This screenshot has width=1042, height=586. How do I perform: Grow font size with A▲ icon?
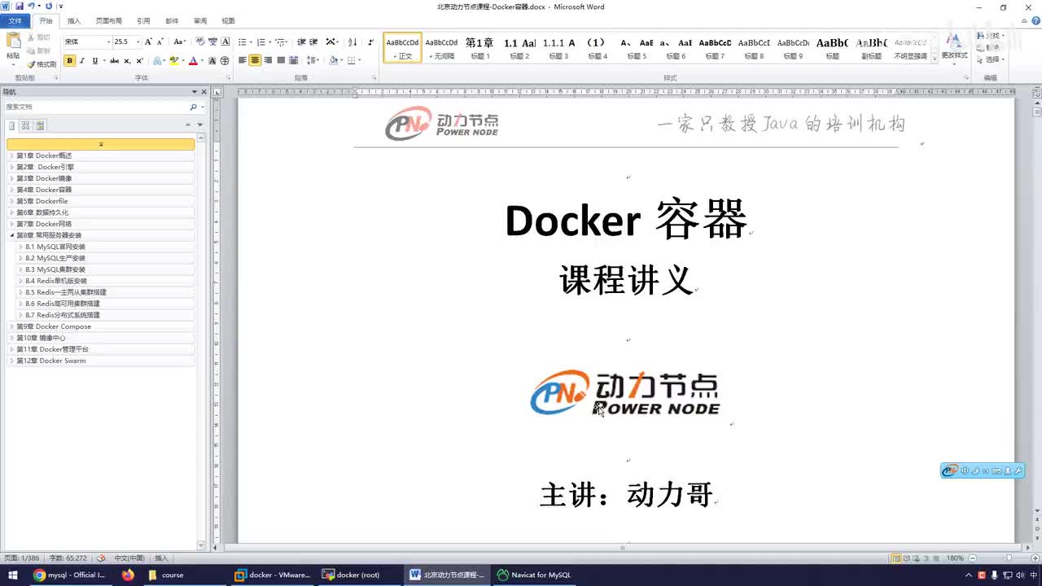(148, 42)
